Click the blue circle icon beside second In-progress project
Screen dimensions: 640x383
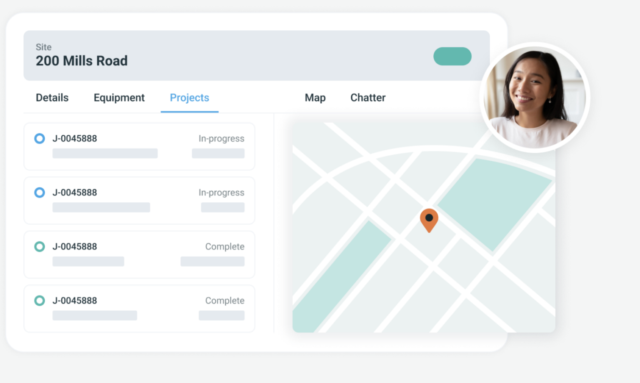point(40,192)
